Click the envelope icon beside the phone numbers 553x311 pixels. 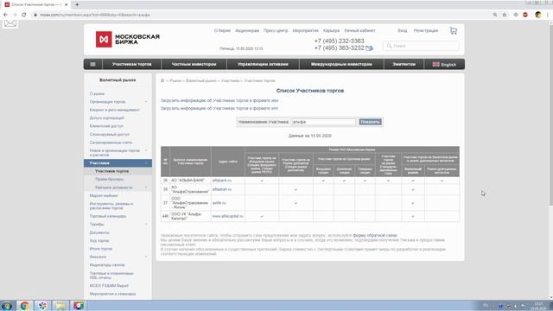click(x=369, y=48)
